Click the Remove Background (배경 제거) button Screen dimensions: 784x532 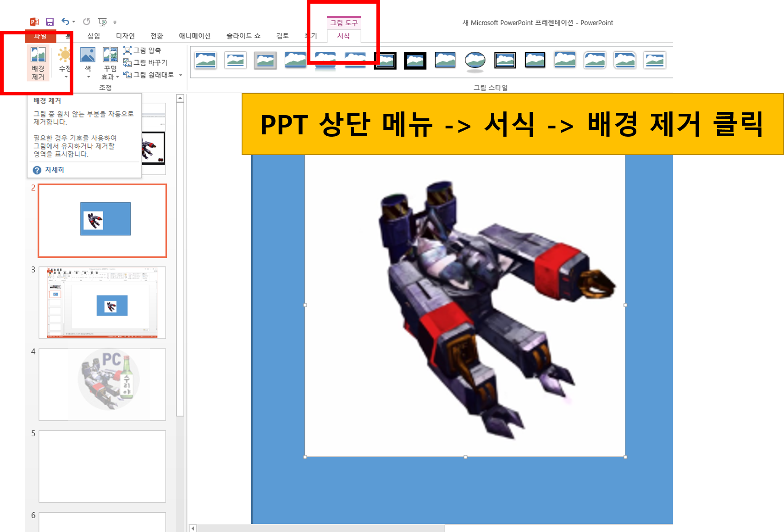(x=38, y=63)
